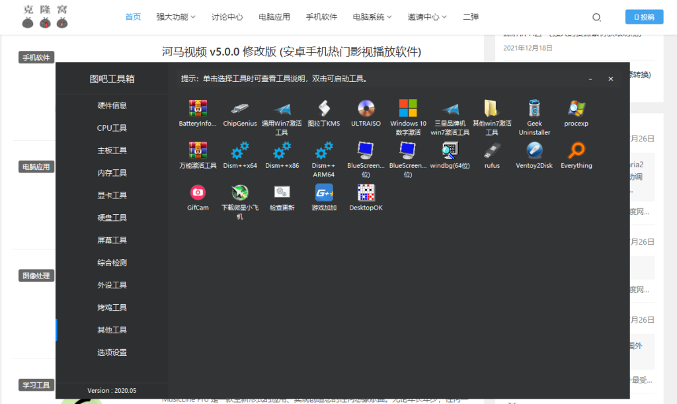Select the rufus USB tool icon
This screenshot has height=404, width=677.
[492, 150]
